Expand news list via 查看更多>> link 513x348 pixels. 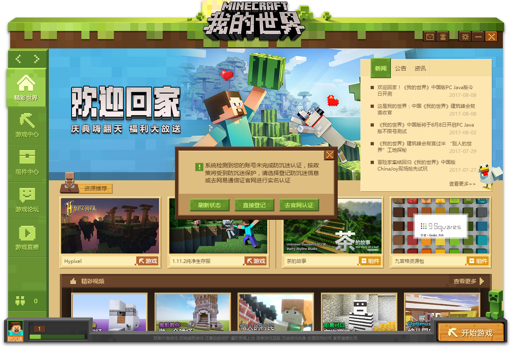(x=462, y=184)
